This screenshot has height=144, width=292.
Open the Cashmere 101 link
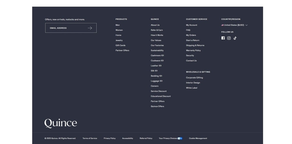(157, 55)
